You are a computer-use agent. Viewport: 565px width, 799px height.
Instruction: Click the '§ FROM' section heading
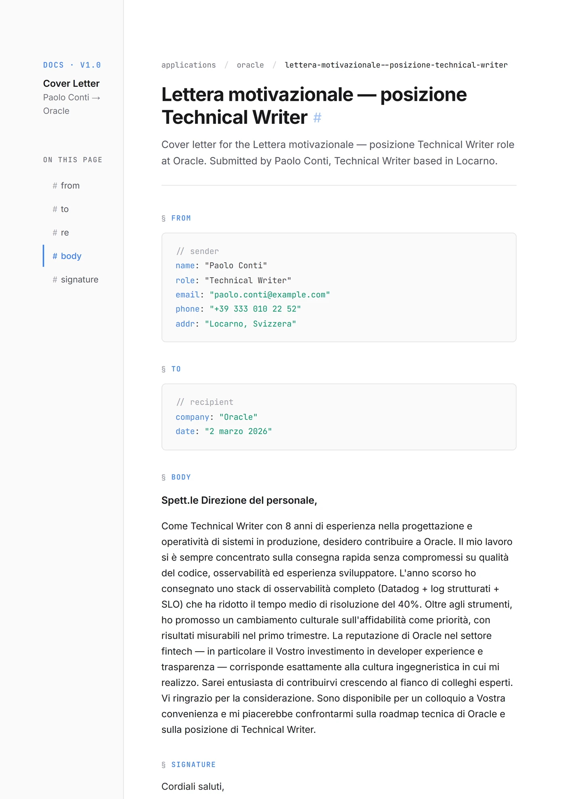tap(176, 218)
